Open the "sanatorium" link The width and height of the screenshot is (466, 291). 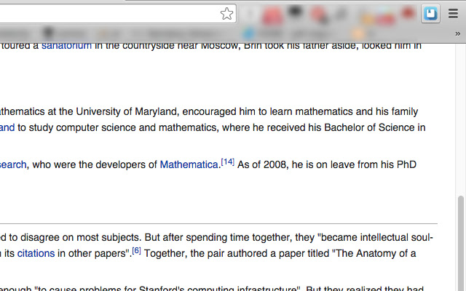[66, 45]
